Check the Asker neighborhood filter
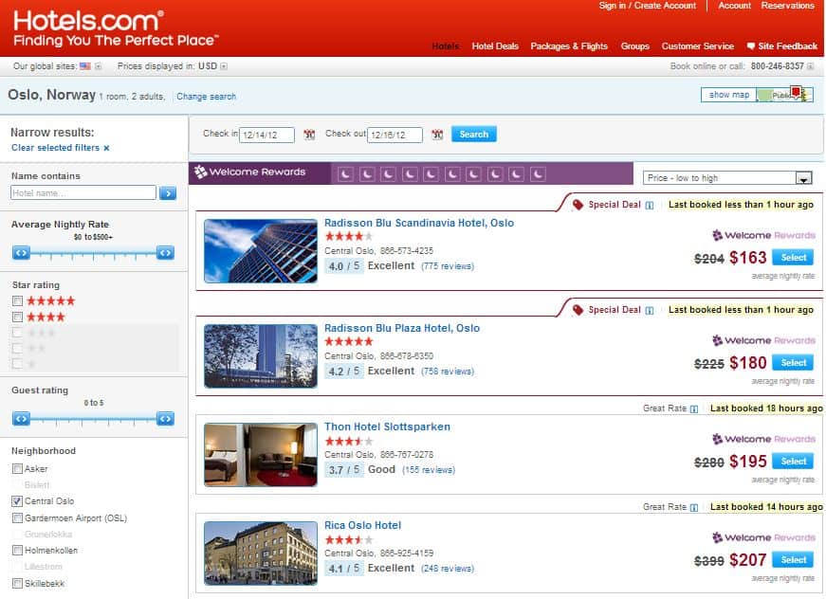Viewport: 826px width, 599px height. (x=17, y=468)
